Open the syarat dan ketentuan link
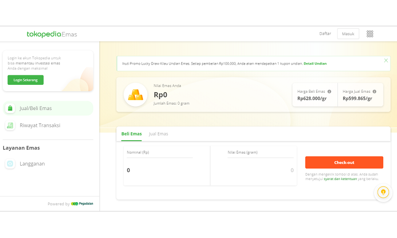This screenshot has width=397, height=238. 340,178
